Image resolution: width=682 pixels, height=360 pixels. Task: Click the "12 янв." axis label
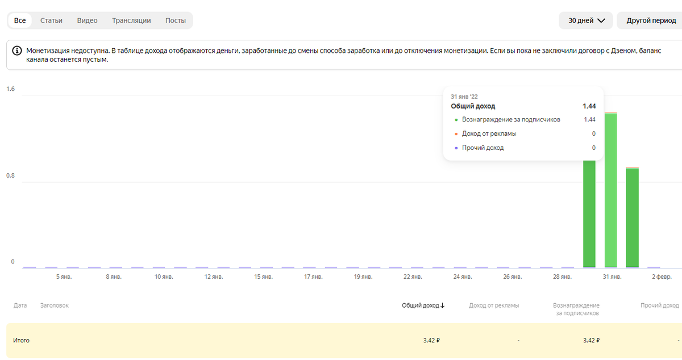[x=213, y=277]
